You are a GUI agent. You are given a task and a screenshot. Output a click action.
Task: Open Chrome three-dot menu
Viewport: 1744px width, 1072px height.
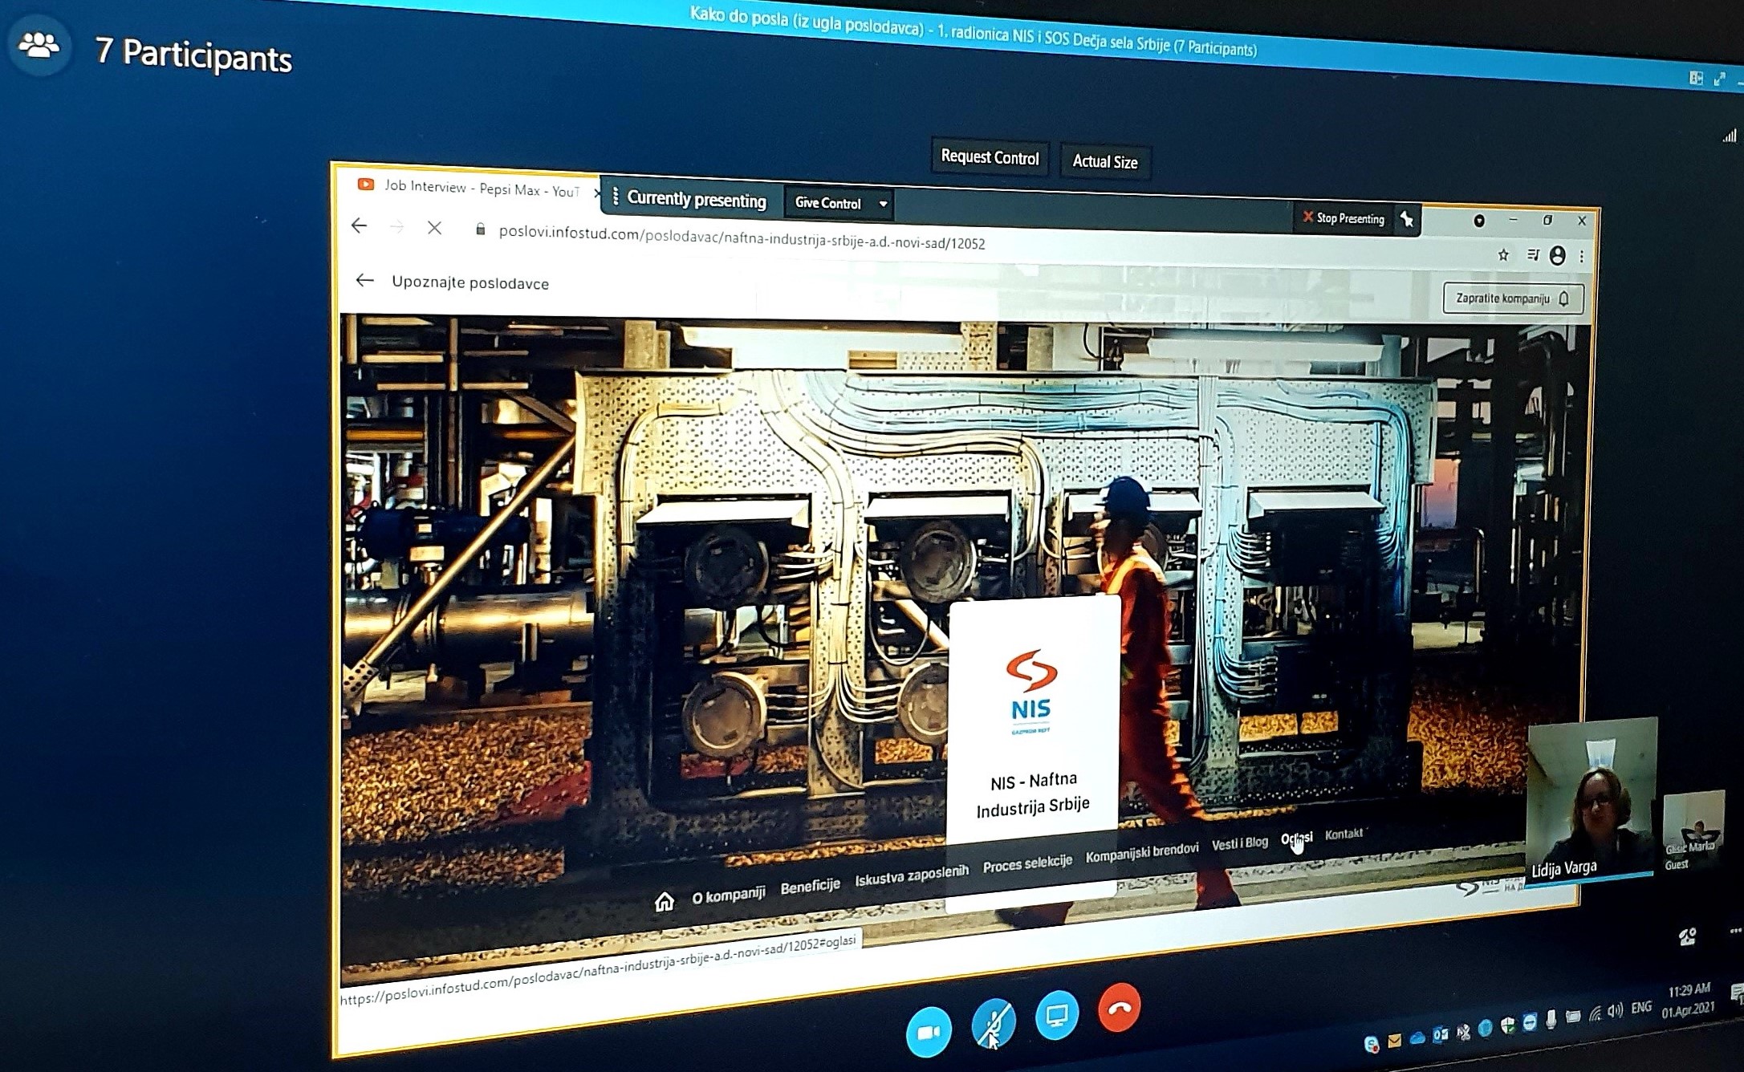click(1581, 257)
